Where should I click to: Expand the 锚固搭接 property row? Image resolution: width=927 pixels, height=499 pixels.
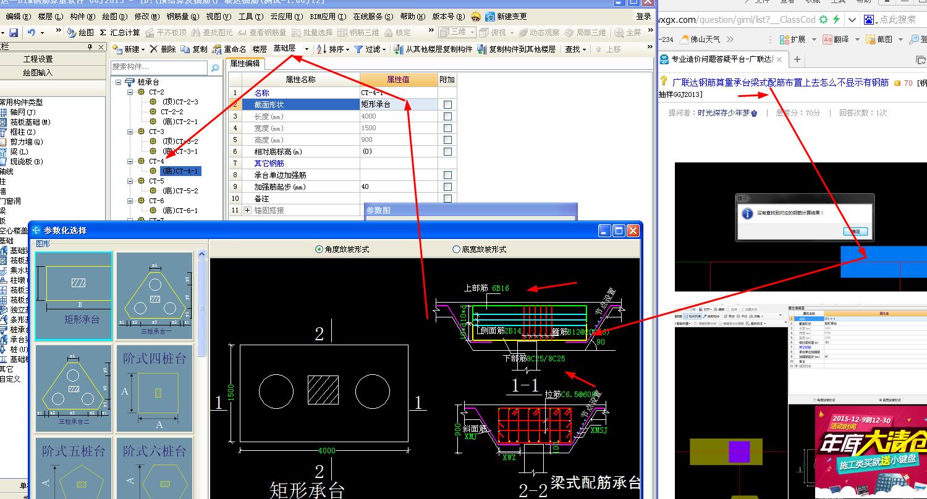248,210
